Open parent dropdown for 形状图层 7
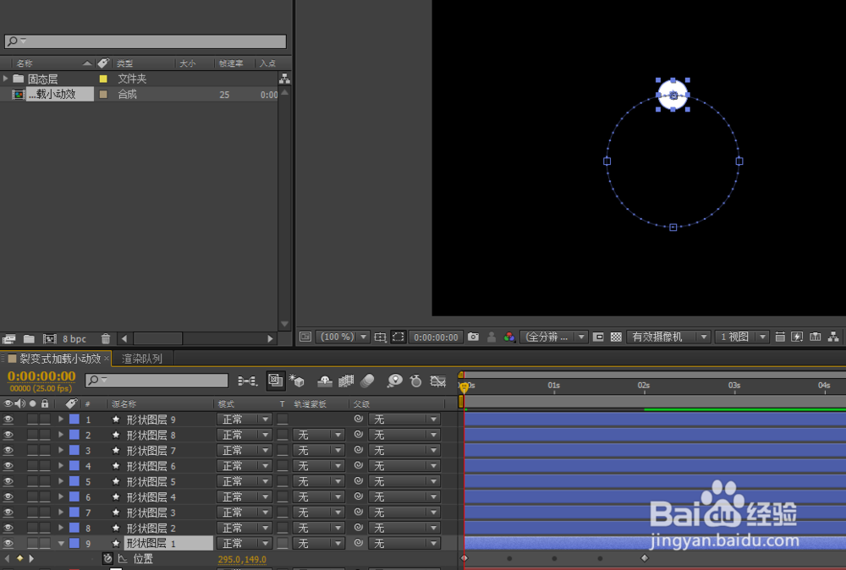The width and height of the screenshot is (846, 570). pyautogui.click(x=404, y=450)
